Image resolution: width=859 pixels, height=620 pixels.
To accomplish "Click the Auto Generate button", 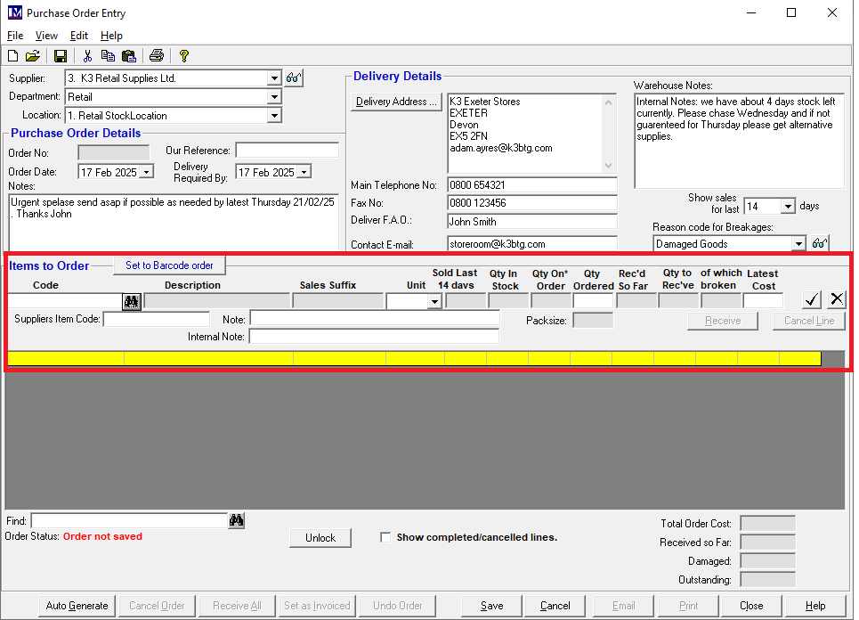I will 77,606.
